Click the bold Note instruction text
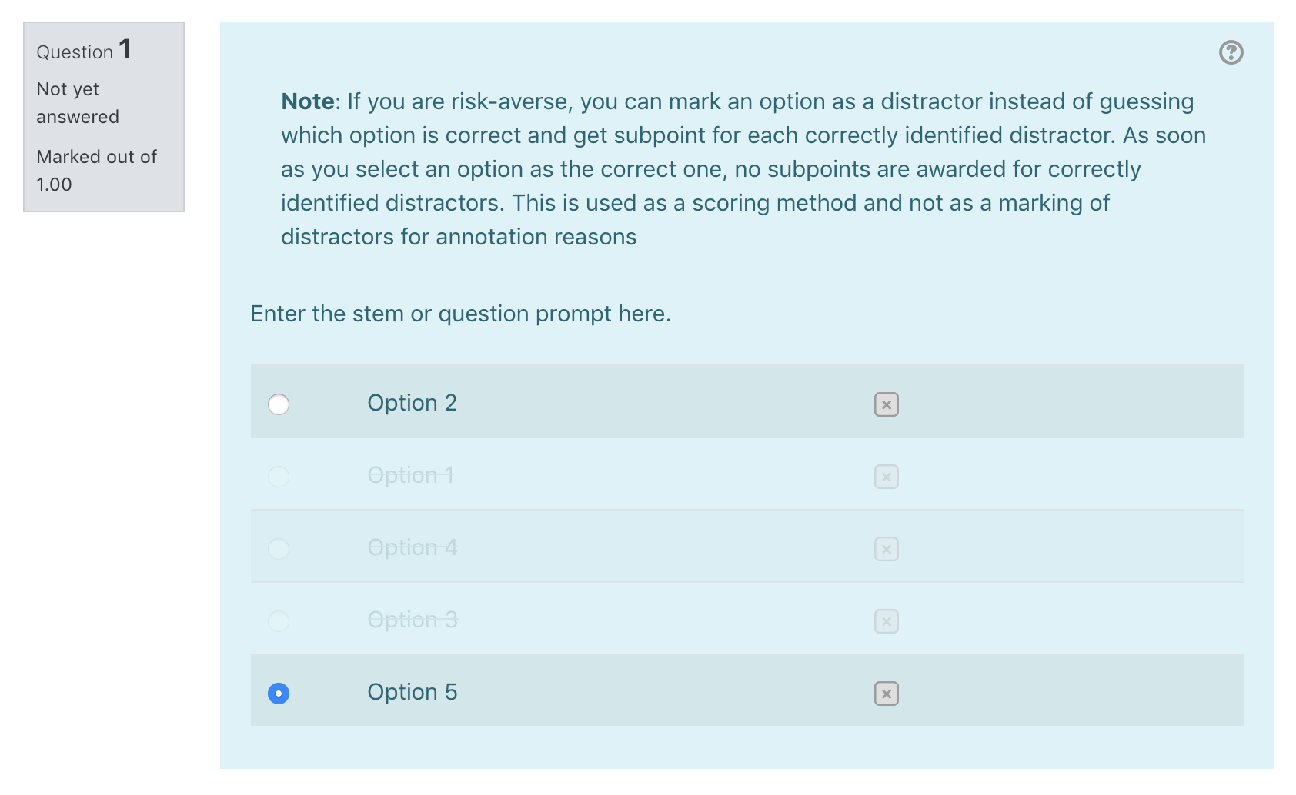 pos(308,101)
